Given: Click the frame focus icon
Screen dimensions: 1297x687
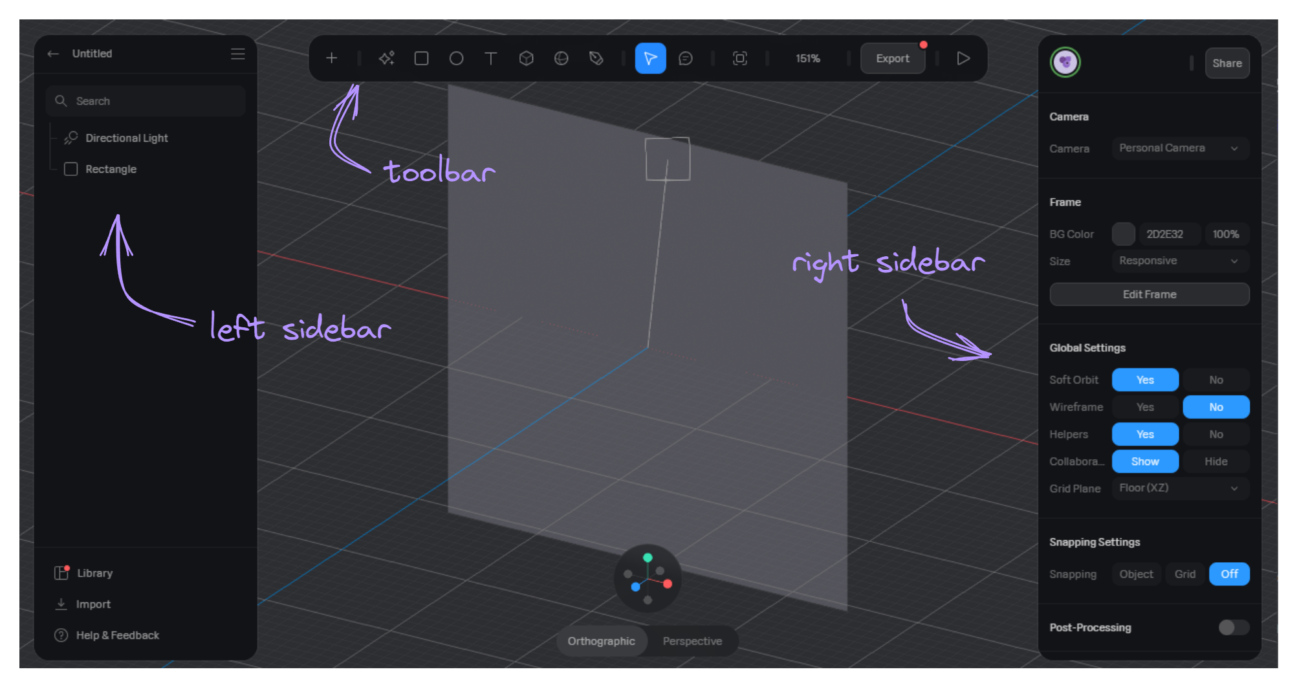Looking at the screenshot, I should pyautogui.click(x=739, y=58).
